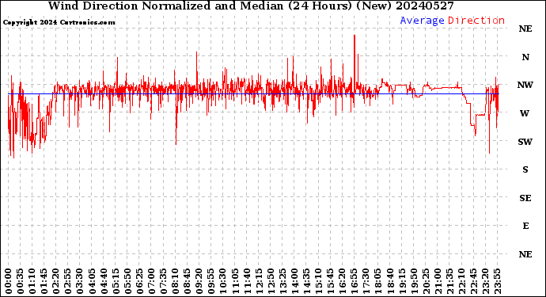Click the 07:00 time axis label
Screen dimensions: 546x297
pos(151,281)
